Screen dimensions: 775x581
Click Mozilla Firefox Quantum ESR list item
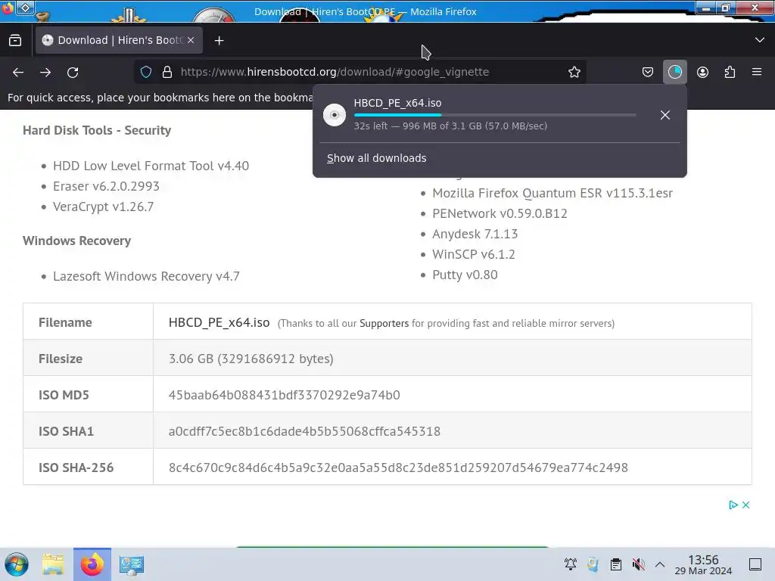pyautogui.click(x=552, y=193)
